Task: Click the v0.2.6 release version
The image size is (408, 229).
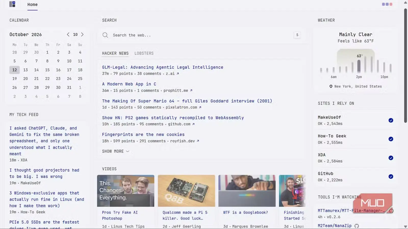Action: pyautogui.click(x=334, y=217)
